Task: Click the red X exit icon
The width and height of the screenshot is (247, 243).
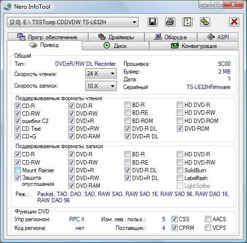Action: click(234, 22)
